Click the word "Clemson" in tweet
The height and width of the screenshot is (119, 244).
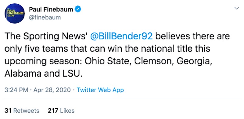click(x=154, y=61)
